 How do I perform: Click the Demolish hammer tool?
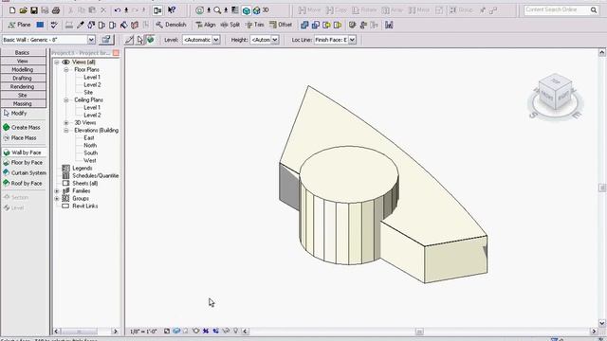coord(171,25)
